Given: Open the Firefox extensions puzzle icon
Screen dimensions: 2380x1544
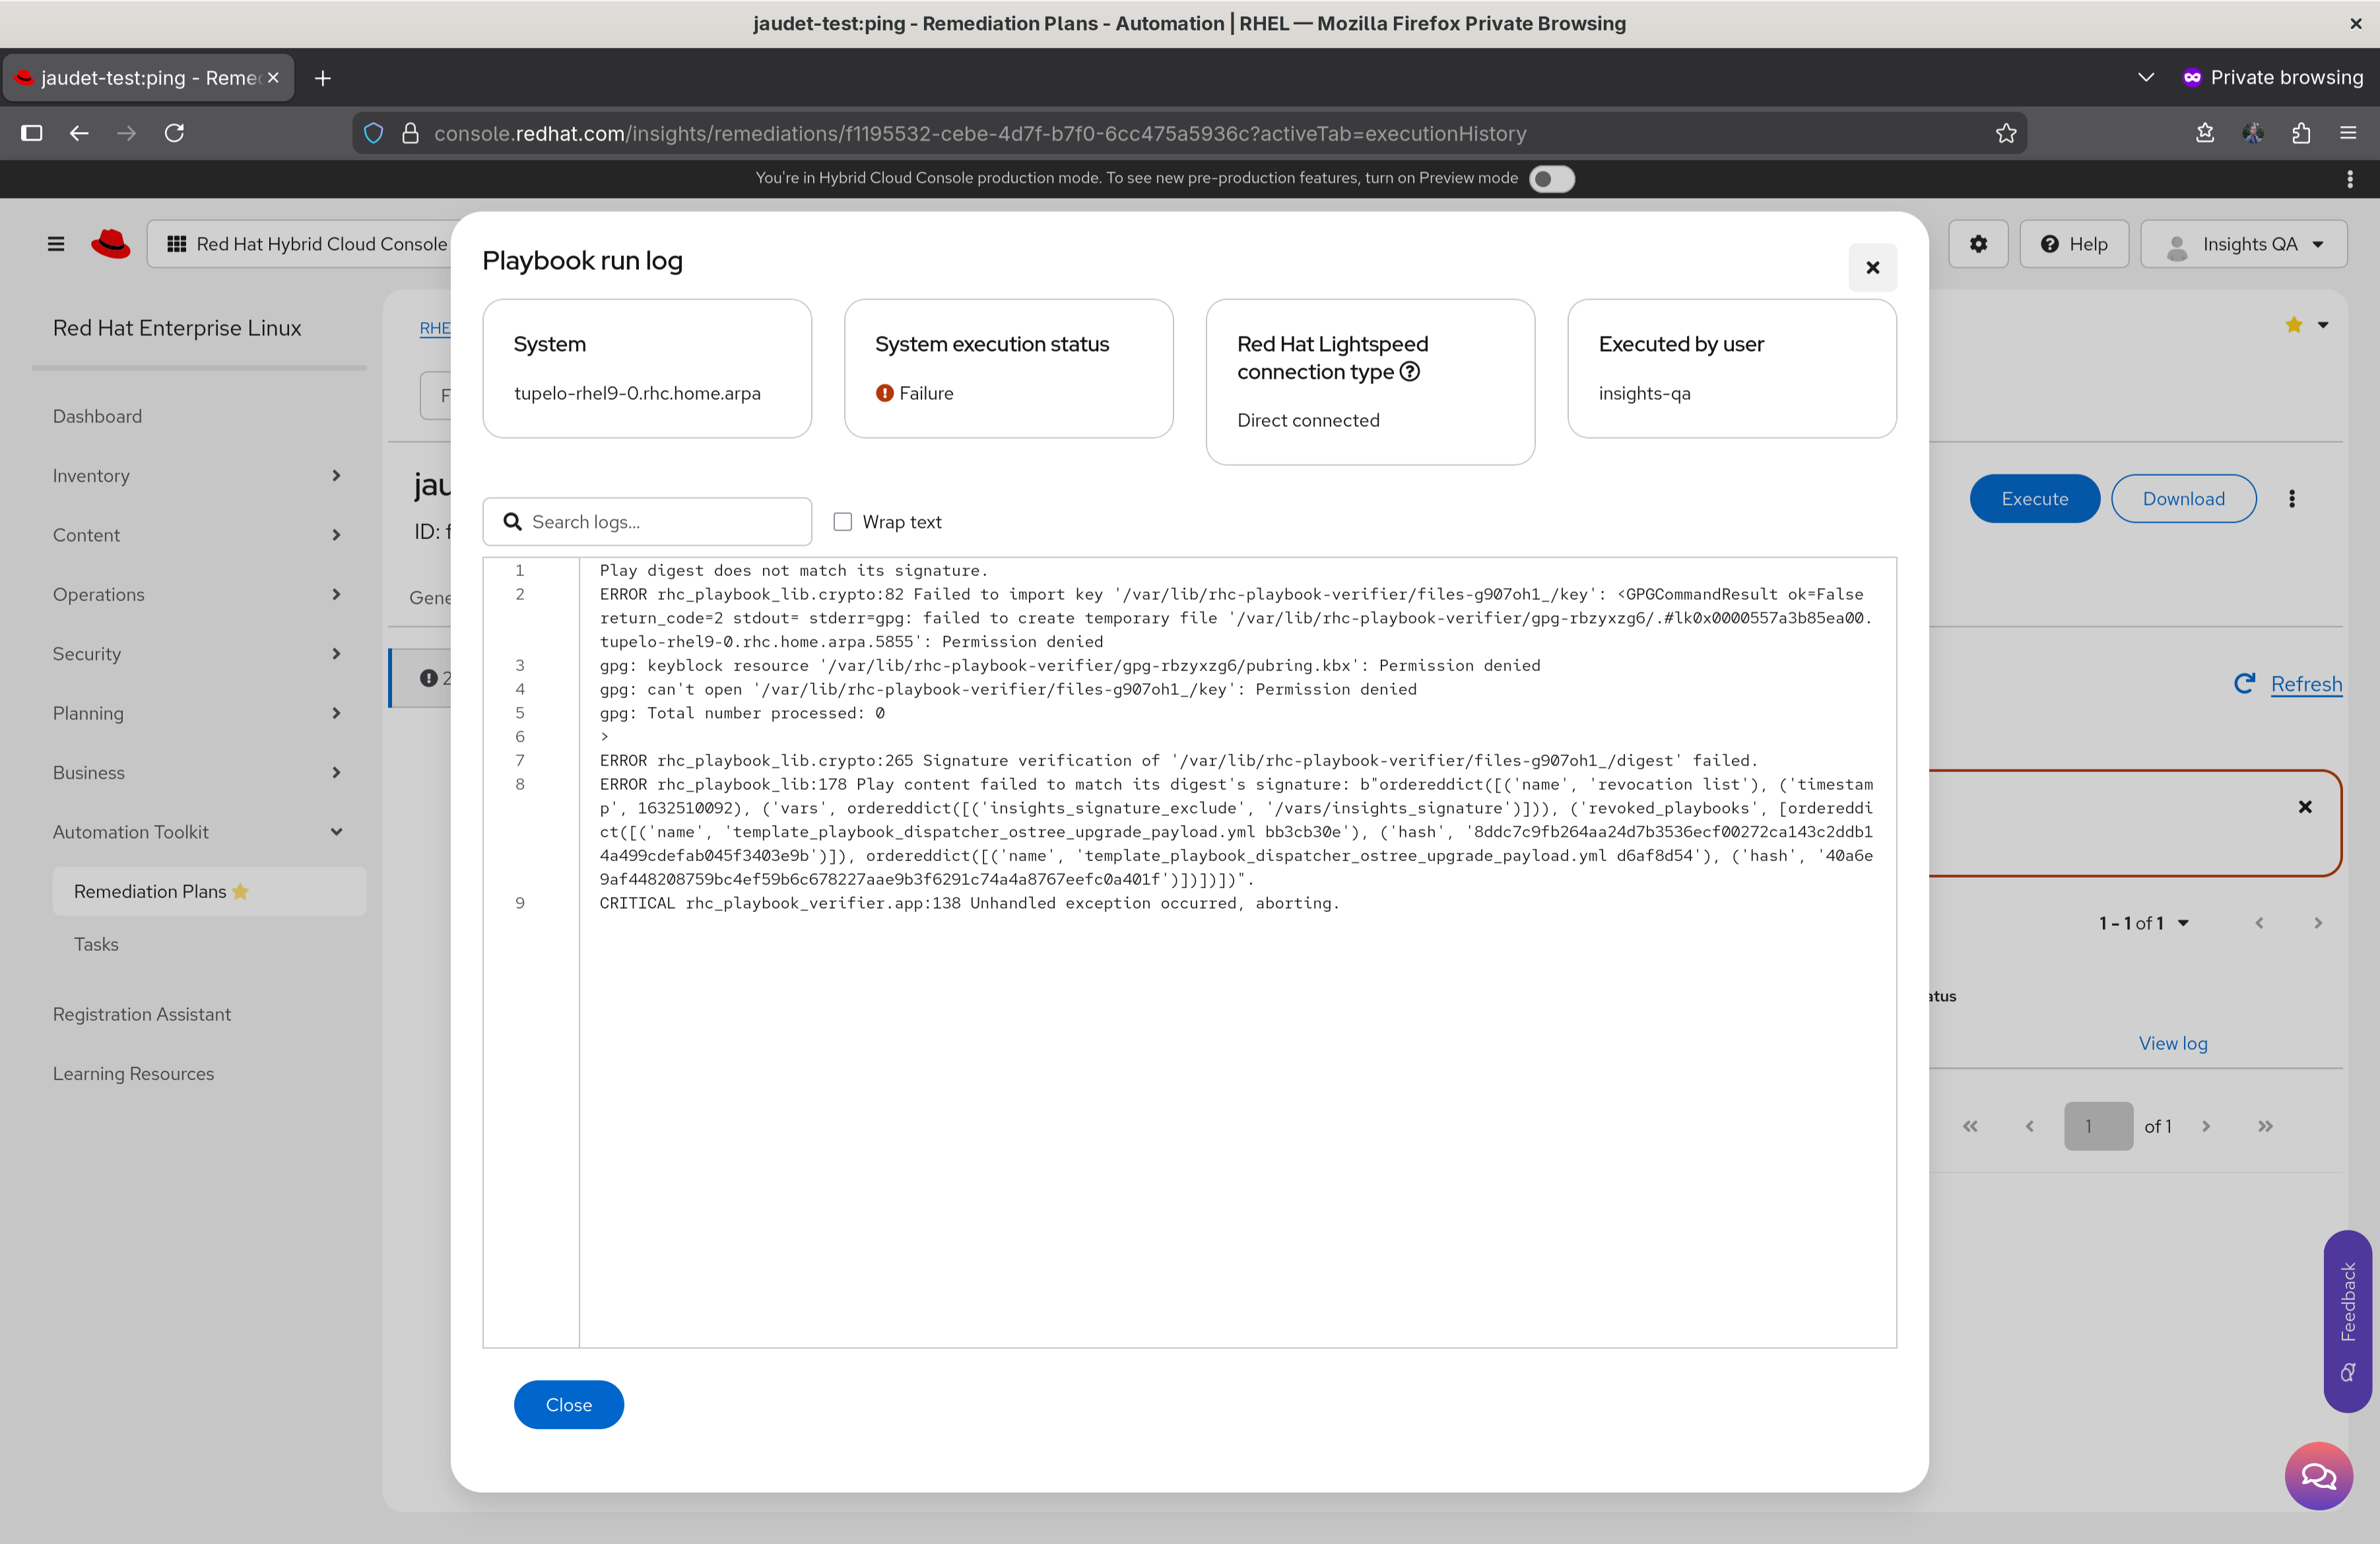Looking at the screenshot, I should [x=2300, y=133].
